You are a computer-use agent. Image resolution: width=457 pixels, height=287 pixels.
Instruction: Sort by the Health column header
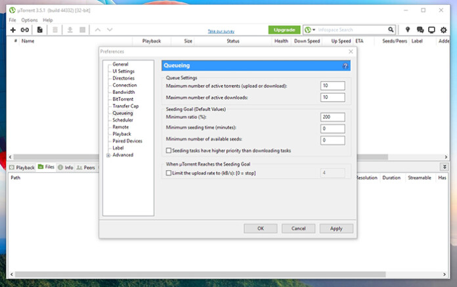(281, 41)
